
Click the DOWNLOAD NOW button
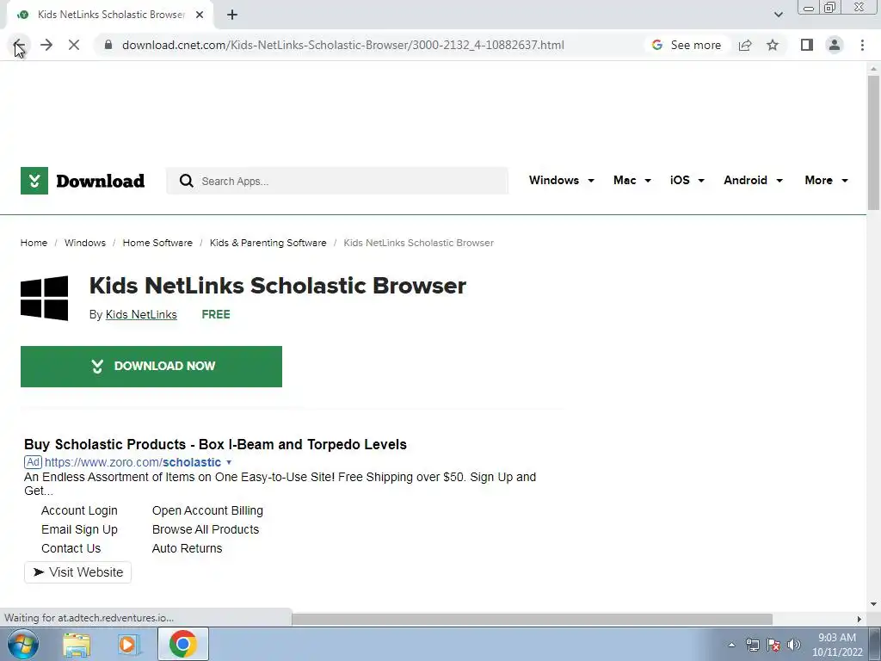coord(151,367)
